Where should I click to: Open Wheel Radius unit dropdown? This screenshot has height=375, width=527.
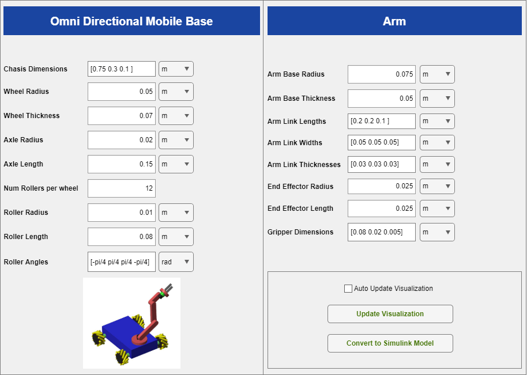tap(176, 92)
